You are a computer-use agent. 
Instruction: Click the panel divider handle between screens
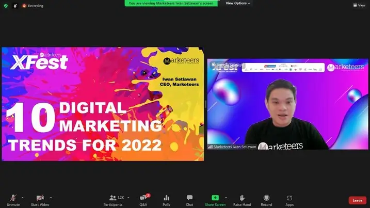[x=205, y=104]
